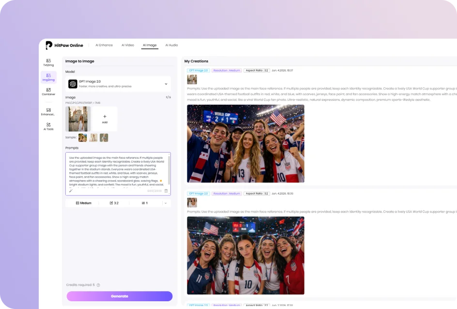Open the Medium resolution setting
Image resolution: width=457 pixels, height=309 pixels.
point(84,203)
